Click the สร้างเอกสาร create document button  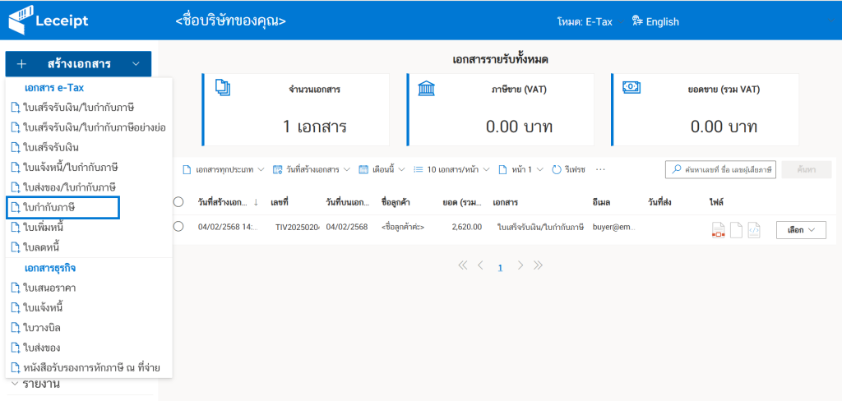[x=78, y=64]
